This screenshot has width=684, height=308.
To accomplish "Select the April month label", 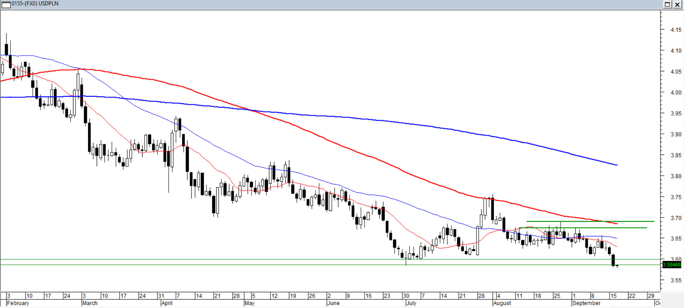I will coord(167,303).
